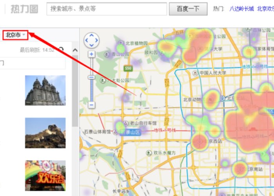Screen dimensions: 274x196
Task: Click the 北京植物园 map marker
Action: click(x=121, y=43)
